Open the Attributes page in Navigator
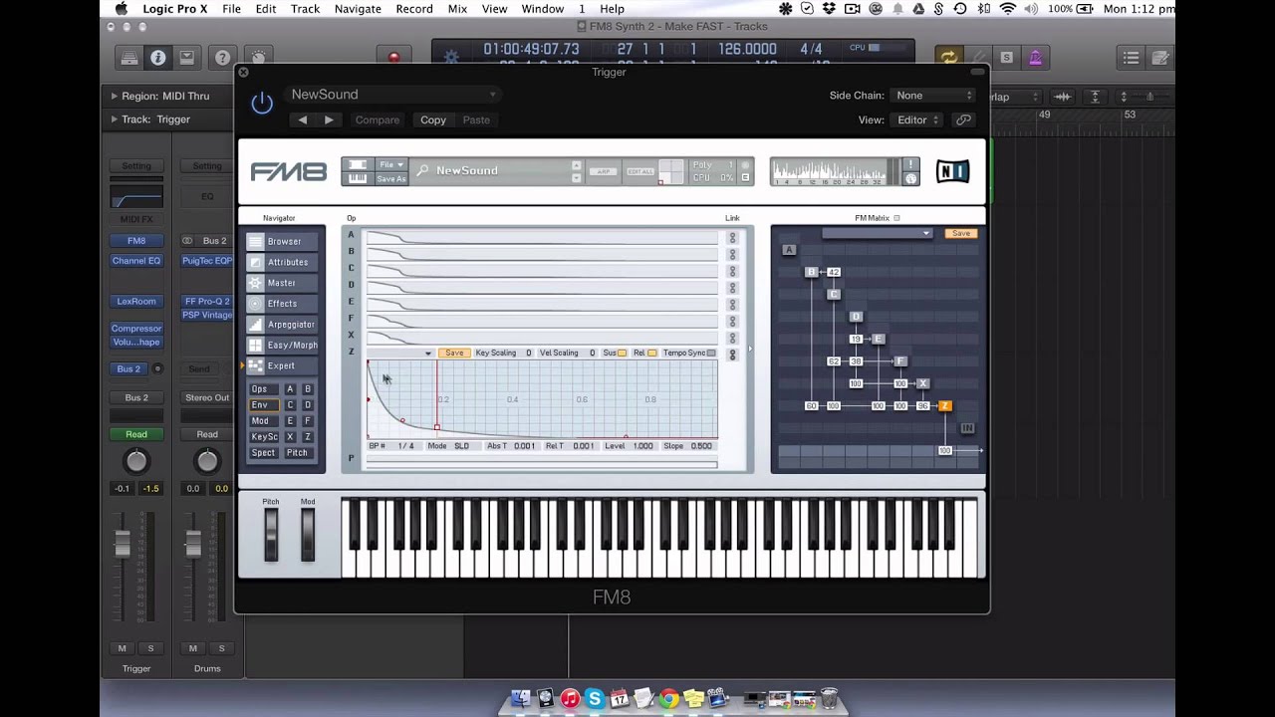 [x=283, y=262]
